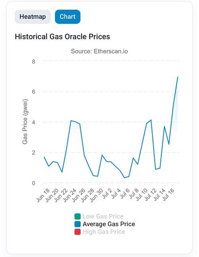Click the Source: Etherscan.io subtitle

click(99, 51)
